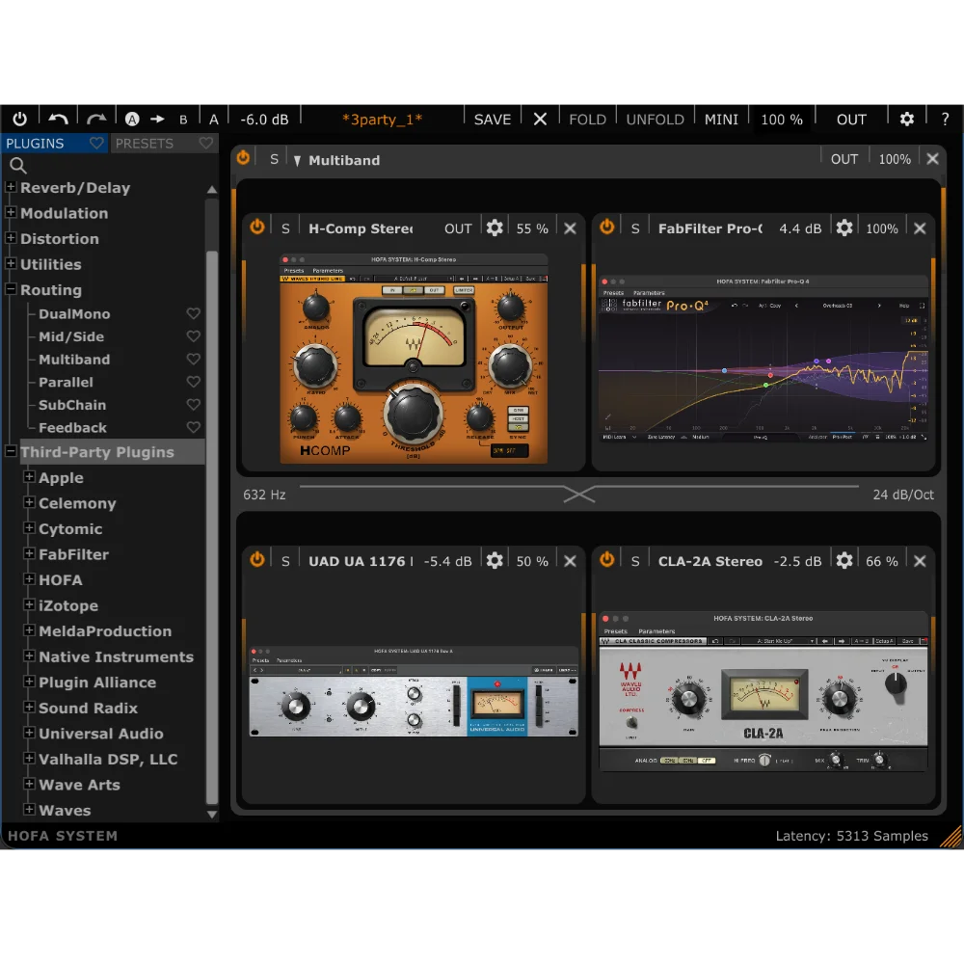Bypass UAD UA 1176 power button
The image size is (964, 964).
(257, 559)
